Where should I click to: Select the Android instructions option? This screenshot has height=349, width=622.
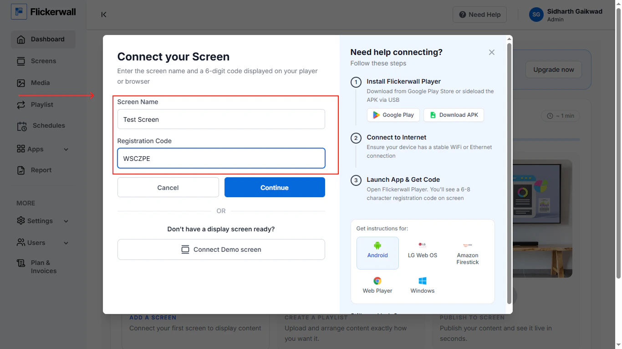[x=377, y=253]
